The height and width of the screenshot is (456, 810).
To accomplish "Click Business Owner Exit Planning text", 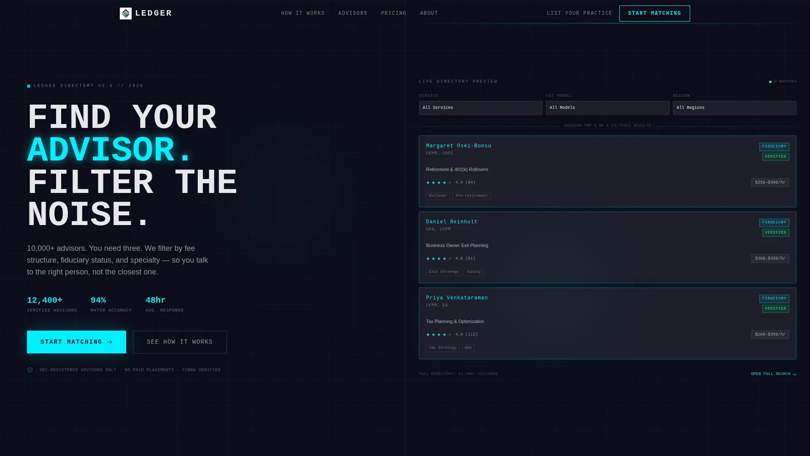I will [x=457, y=245].
